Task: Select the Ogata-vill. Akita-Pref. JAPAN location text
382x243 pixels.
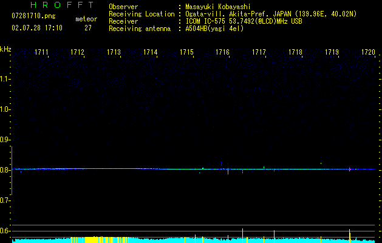Action: pos(271,14)
